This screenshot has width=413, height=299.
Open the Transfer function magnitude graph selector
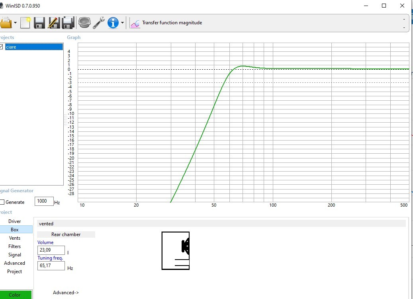172,23
